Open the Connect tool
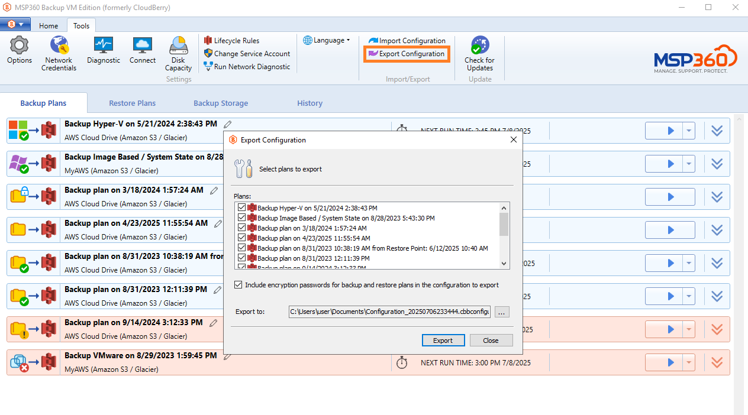Viewport: 748px width, 415px height. coord(142,51)
